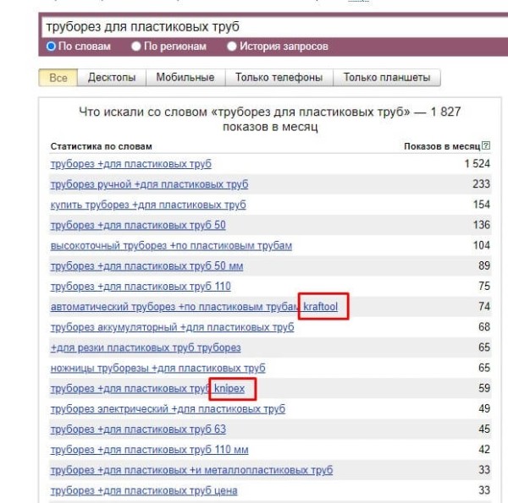508x503 pixels.
Task: Open the Только телефоны tab
Action: 279,78
